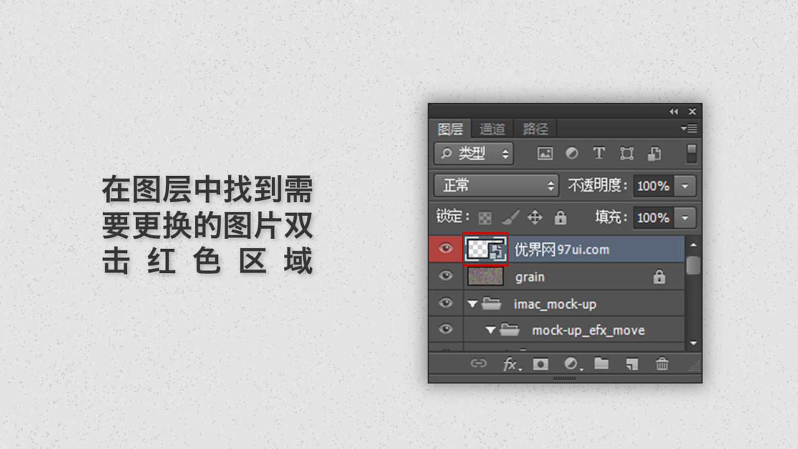This screenshot has width=798, height=449.
Task: Click the layers scrollbar up arrow
Action: (x=693, y=244)
